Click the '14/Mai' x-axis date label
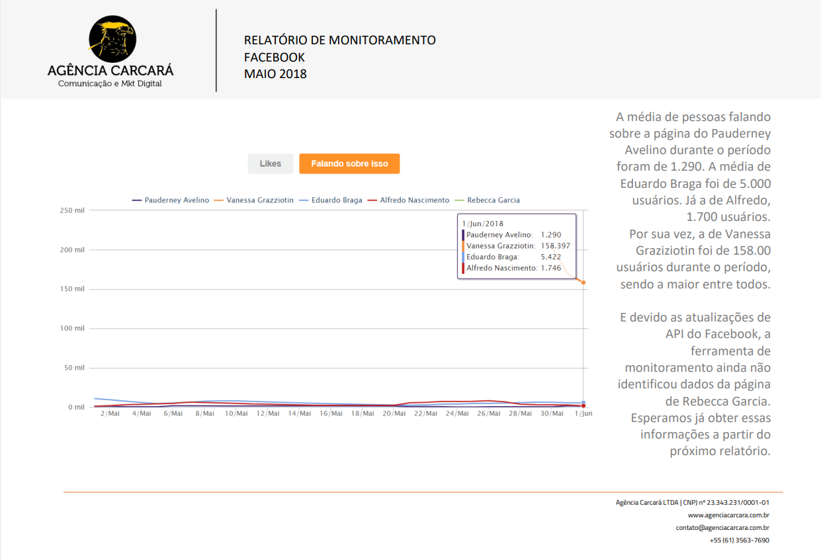Viewport: 821px width, 559px height. [299, 414]
